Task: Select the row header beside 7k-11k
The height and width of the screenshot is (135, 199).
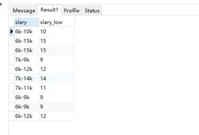Action: point(11,88)
